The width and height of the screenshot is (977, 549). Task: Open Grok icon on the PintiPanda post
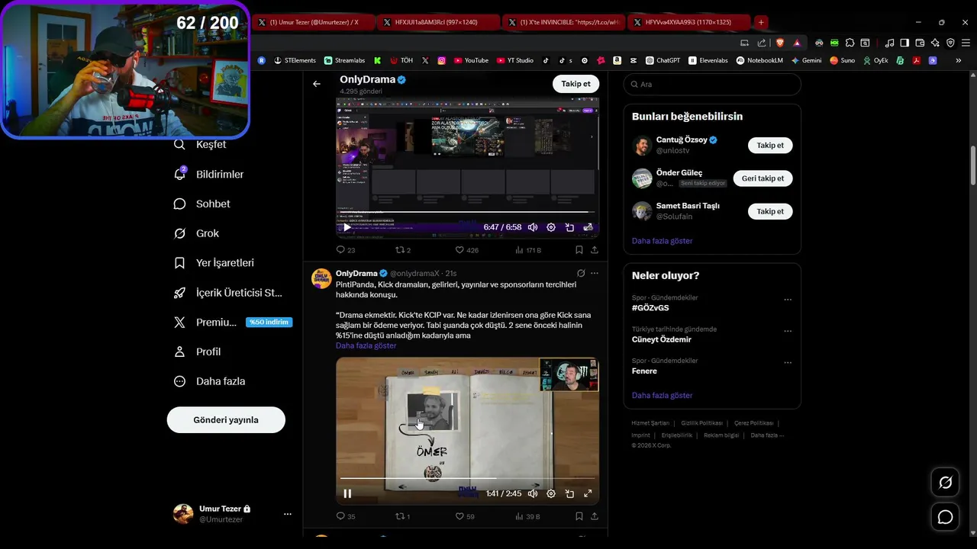(581, 273)
